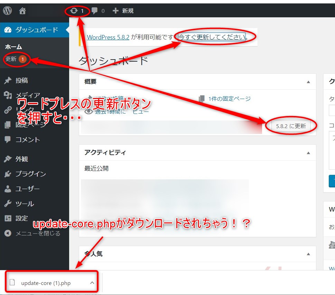
Task: Collapse the 今人気 panel
Action: tap(308, 254)
